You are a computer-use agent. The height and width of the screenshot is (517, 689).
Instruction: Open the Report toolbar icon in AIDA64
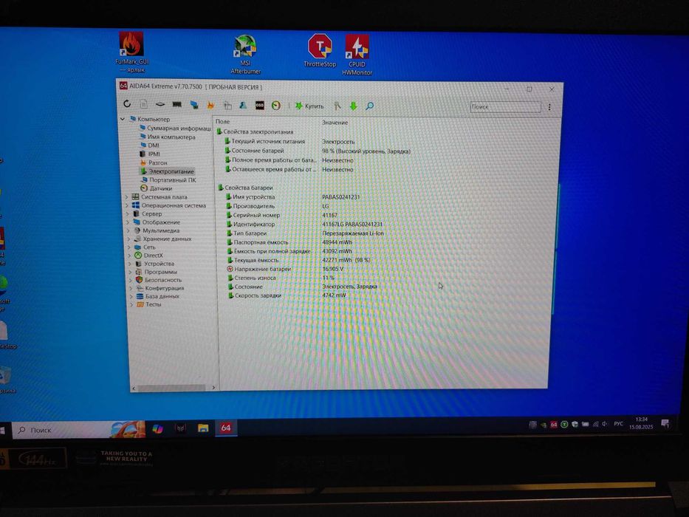(144, 104)
